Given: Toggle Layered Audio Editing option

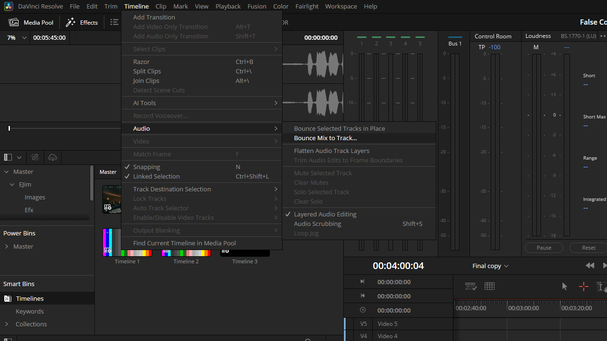Looking at the screenshot, I should (359, 214).
